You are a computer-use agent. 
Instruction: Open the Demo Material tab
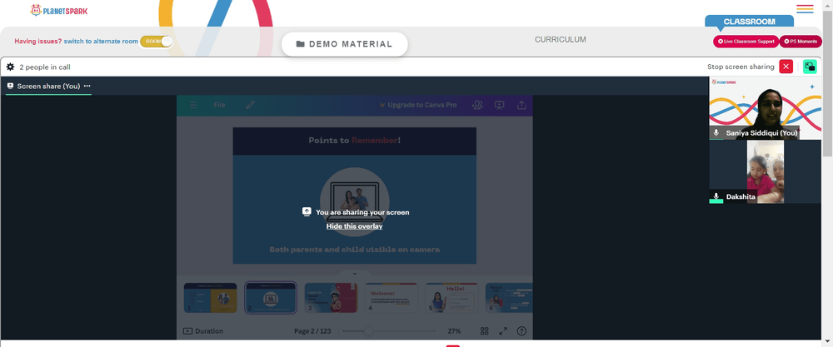(344, 44)
